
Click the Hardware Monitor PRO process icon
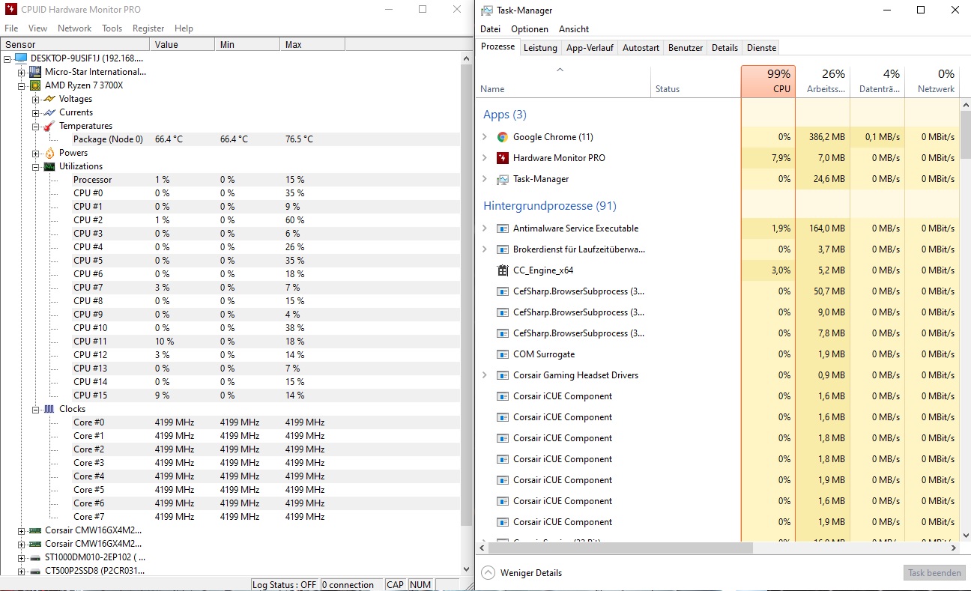pos(503,158)
